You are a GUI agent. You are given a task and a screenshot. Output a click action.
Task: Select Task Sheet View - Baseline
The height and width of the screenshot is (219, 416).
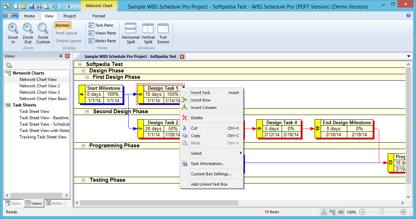tap(44, 118)
